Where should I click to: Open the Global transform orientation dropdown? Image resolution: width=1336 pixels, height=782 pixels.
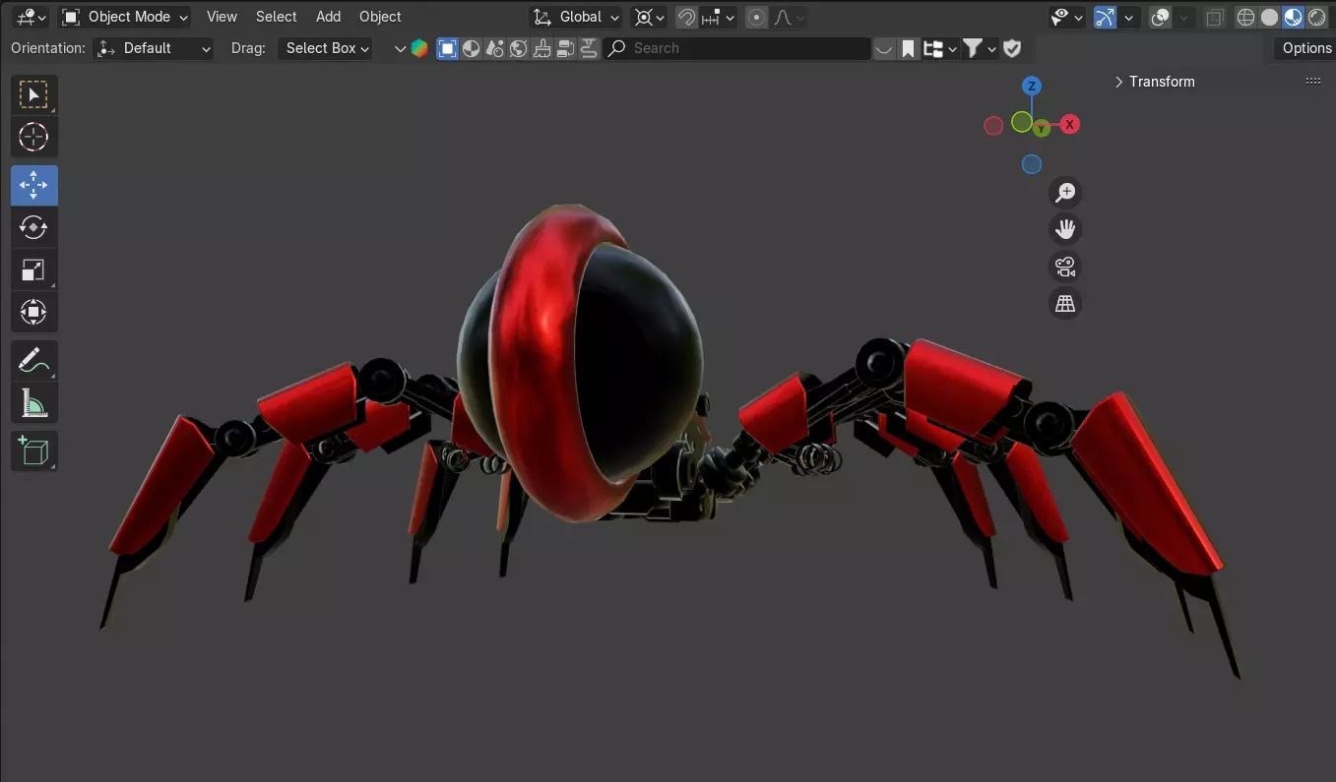click(576, 17)
